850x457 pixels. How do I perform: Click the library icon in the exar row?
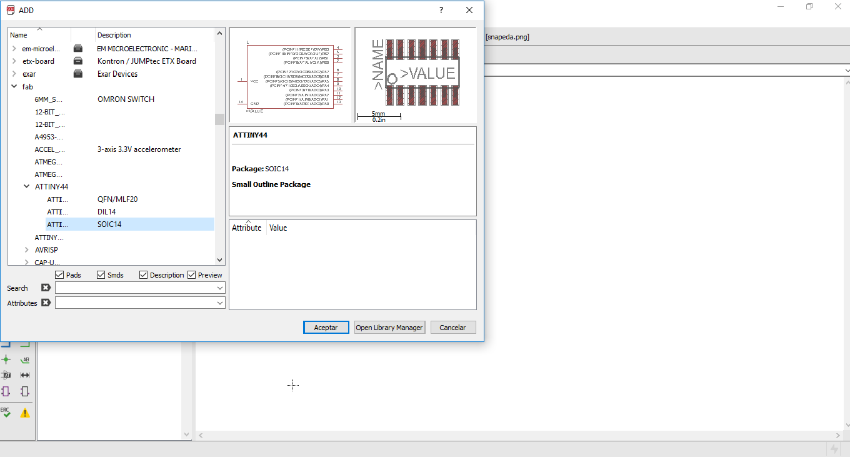pyautogui.click(x=78, y=74)
